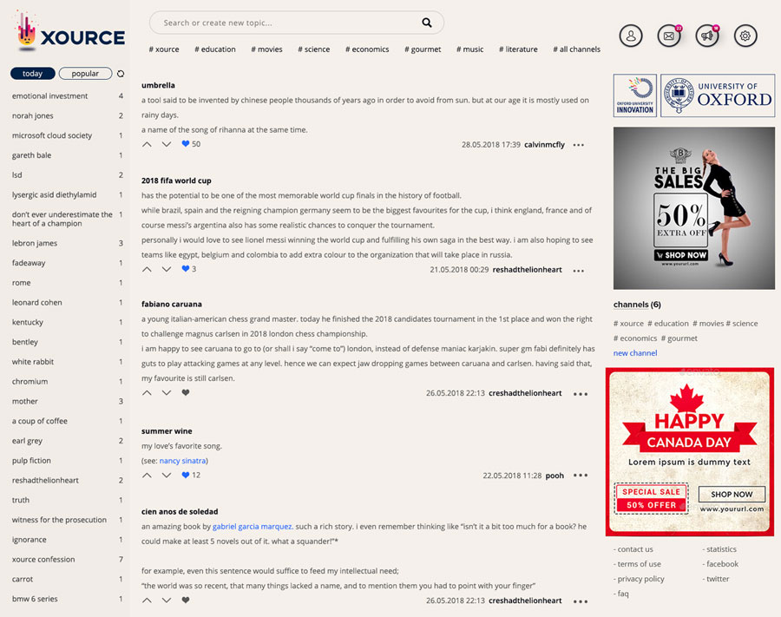Open the three-dot menu for fabiano caruana entry
781x617 pixels.
[581, 394]
